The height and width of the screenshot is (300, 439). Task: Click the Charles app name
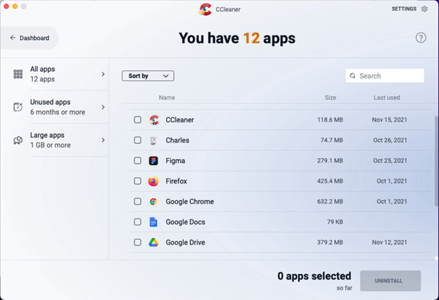pos(177,140)
